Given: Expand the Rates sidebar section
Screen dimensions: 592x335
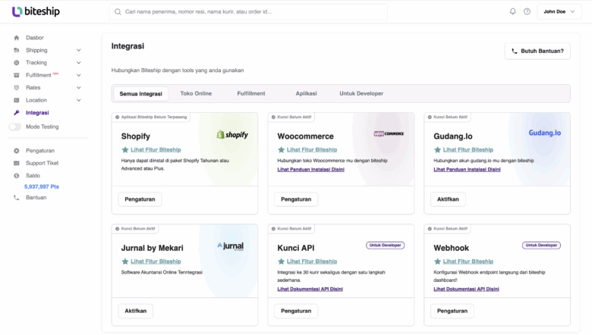Looking at the screenshot, I should coord(79,88).
